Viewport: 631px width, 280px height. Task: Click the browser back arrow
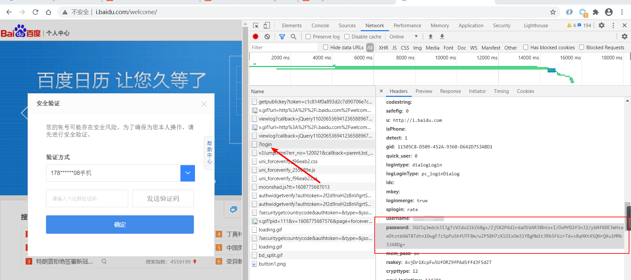[x=9, y=12]
